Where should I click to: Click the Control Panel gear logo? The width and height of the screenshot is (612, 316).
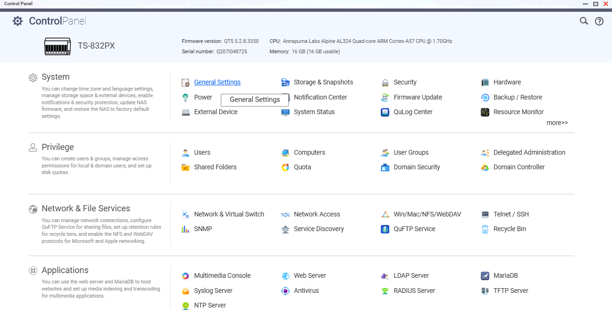point(17,21)
